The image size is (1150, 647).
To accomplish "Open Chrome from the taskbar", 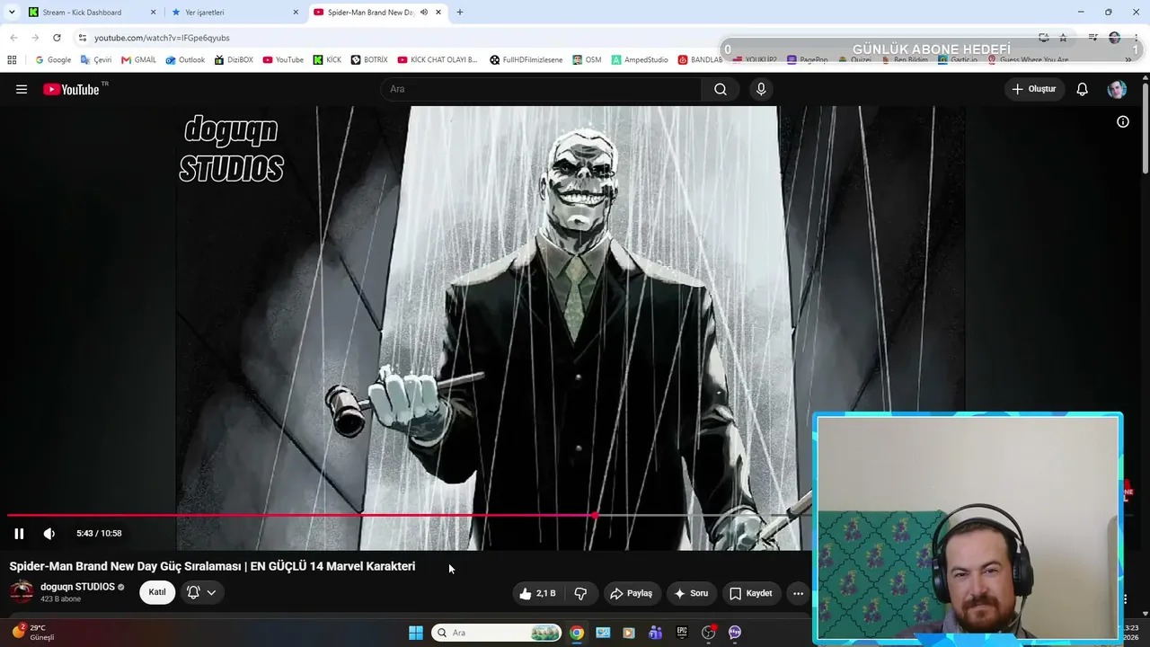I will [x=577, y=633].
